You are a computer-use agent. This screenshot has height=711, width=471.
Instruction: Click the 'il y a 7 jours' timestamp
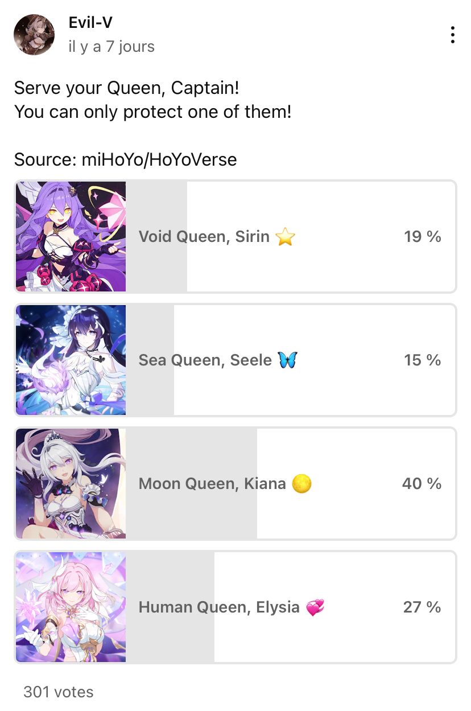111,47
